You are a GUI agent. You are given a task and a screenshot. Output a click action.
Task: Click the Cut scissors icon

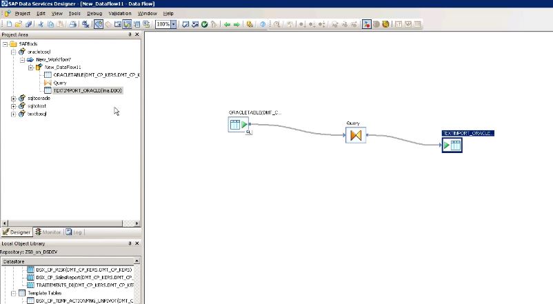[41, 24]
